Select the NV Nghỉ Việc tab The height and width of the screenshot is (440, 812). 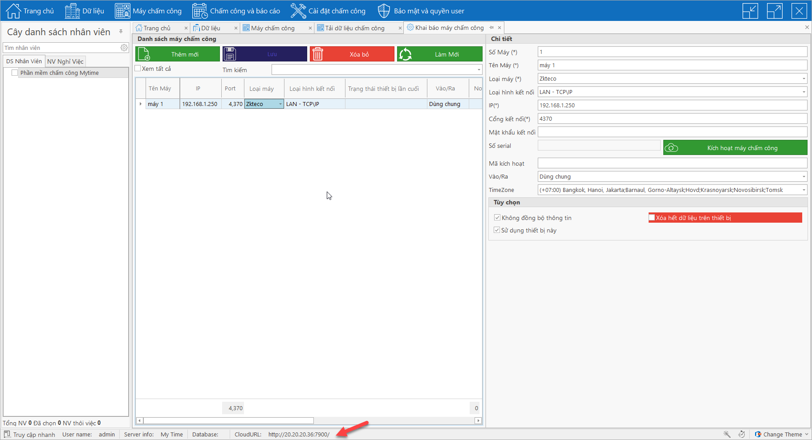65,61
